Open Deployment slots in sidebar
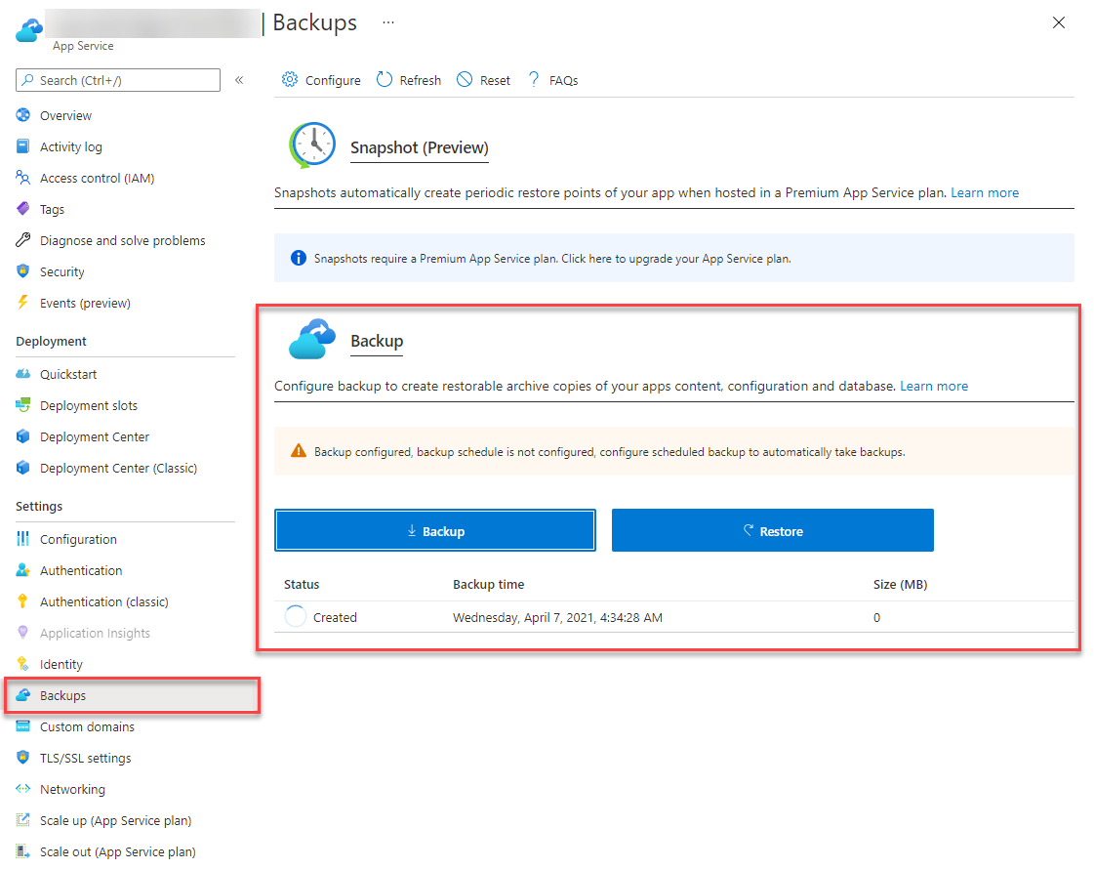Screen dimensions: 1094x869 click(x=88, y=405)
